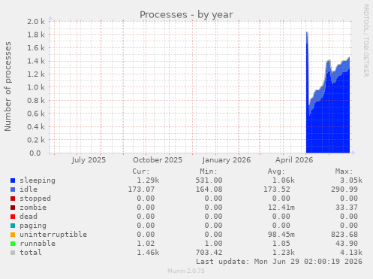
Task: Click the 'Munin 2.0.75' version text
Action: 186,271
